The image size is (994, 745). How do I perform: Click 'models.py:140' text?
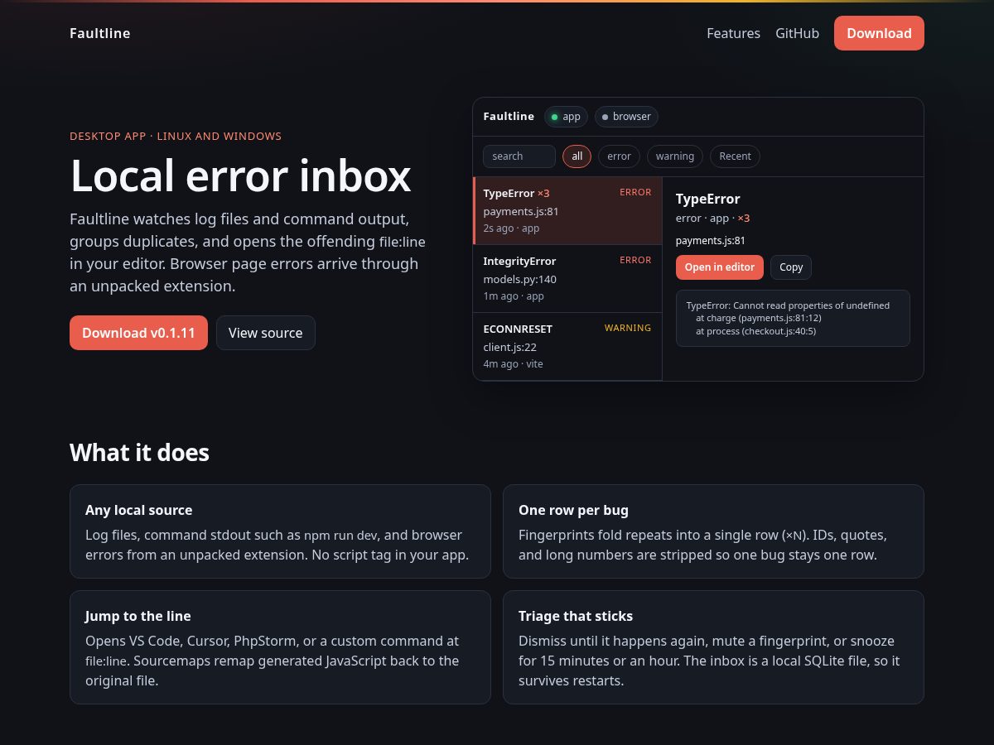pyautogui.click(x=520, y=279)
